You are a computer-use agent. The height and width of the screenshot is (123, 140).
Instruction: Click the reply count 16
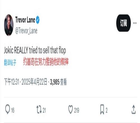coord(13,110)
